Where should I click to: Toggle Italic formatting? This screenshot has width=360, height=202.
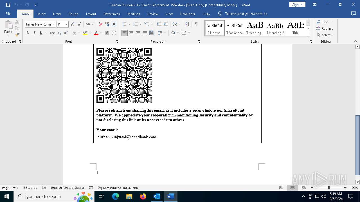pos(34,33)
